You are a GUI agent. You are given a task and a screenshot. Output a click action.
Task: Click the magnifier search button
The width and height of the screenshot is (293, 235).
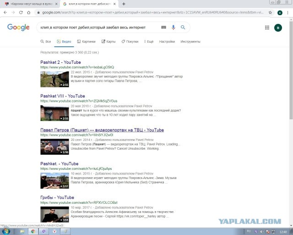tap(183, 28)
